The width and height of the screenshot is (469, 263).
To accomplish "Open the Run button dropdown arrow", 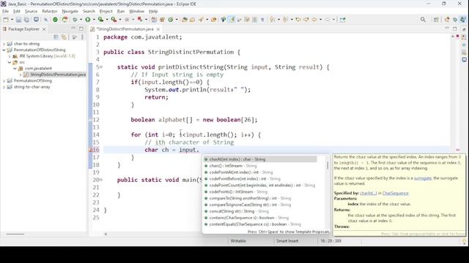I will (94, 20).
